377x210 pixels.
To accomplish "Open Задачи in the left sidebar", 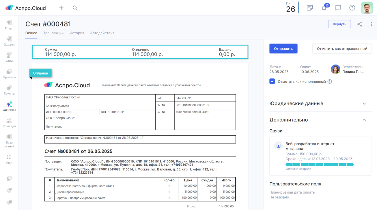I will pyautogui.click(x=9, y=41).
